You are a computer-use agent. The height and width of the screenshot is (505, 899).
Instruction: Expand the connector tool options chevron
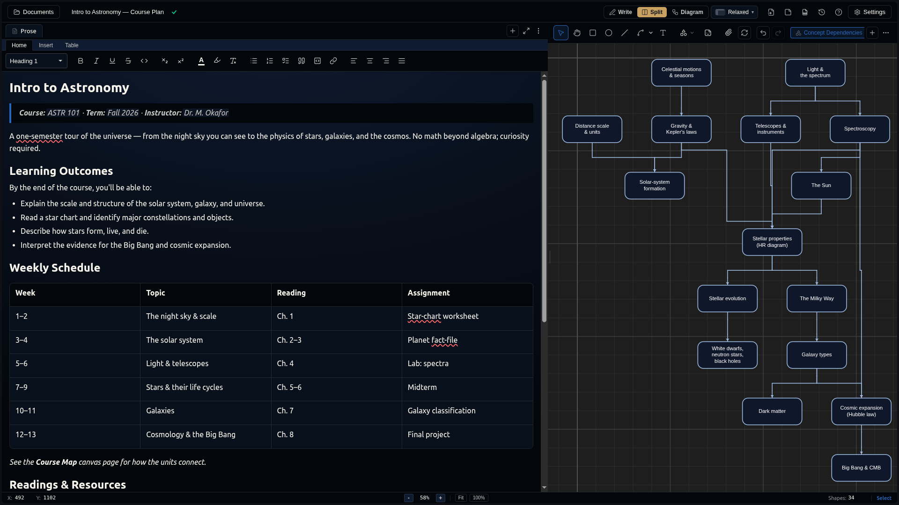click(651, 33)
